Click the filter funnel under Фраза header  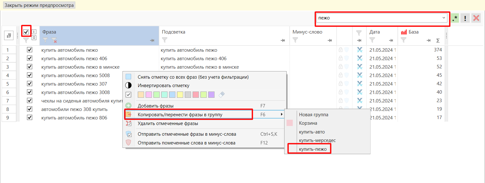[x=45, y=40]
